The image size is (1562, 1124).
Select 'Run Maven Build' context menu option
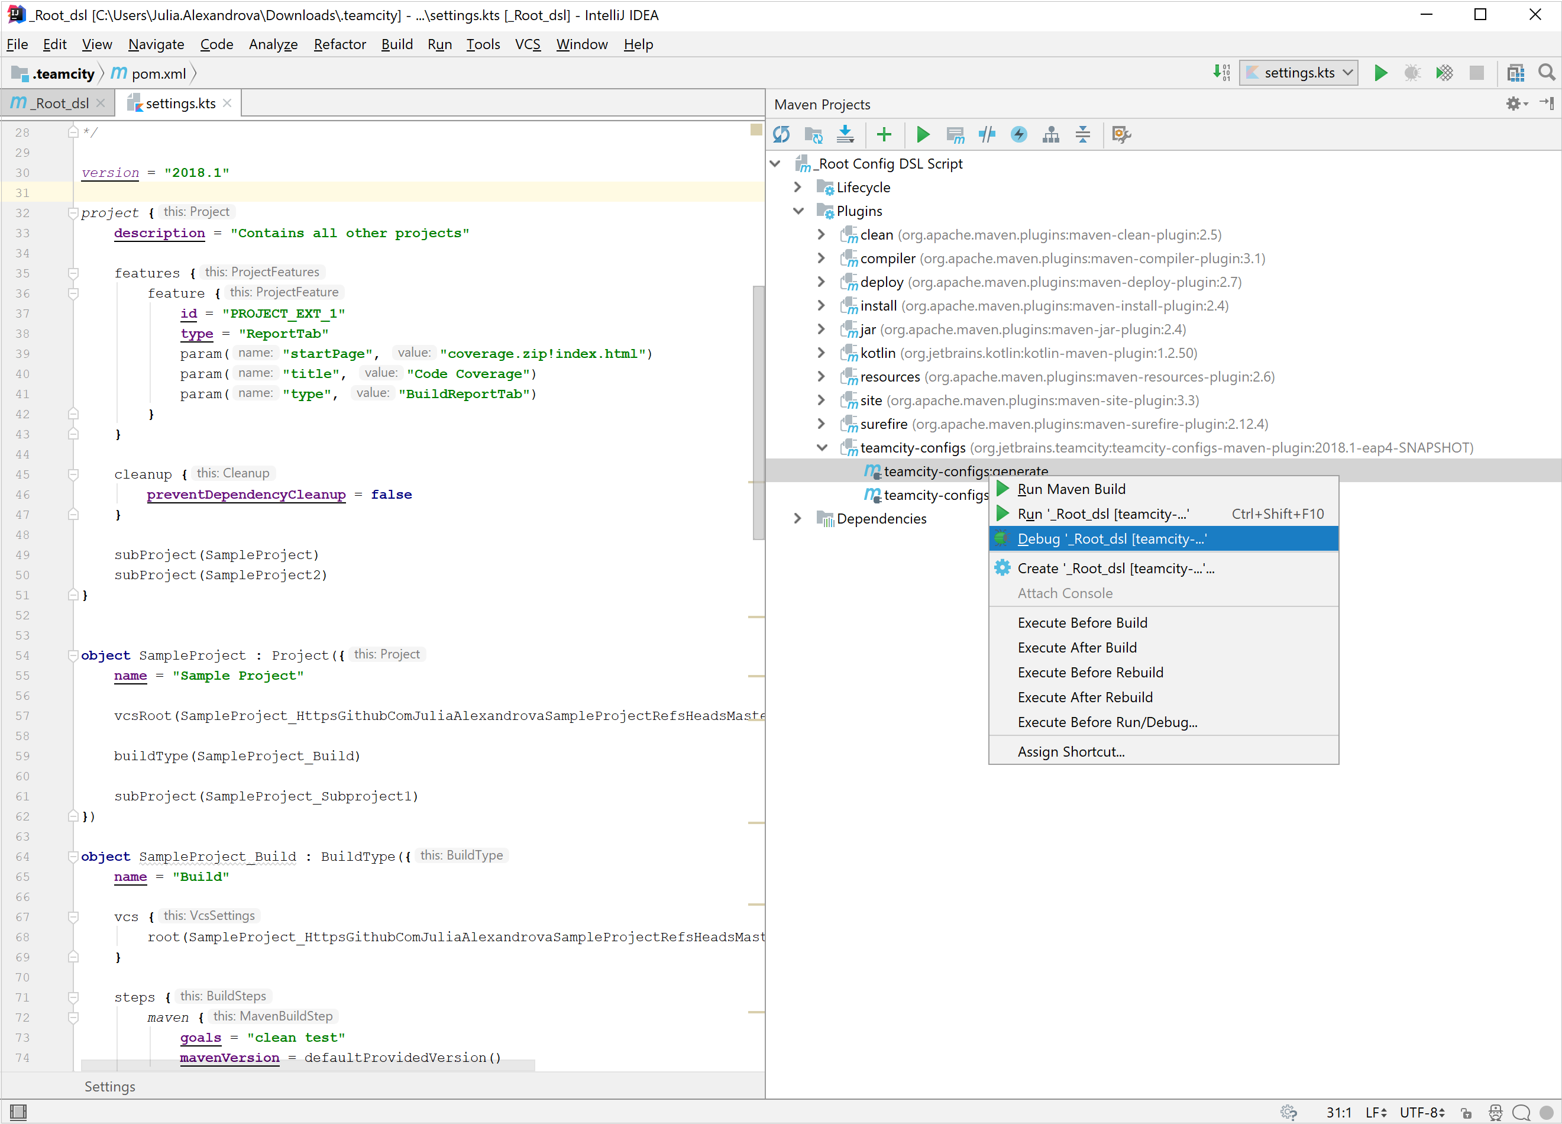tap(1071, 487)
